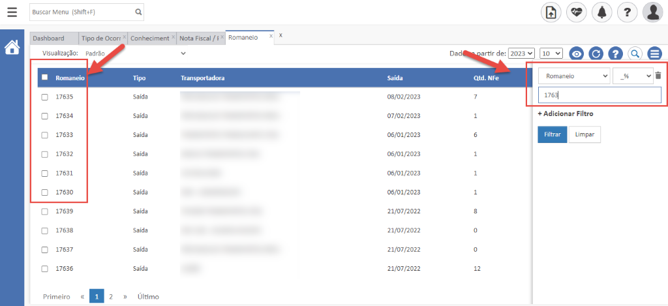668x306 pixels.
Task: Delete filter with trash icon
Action: point(658,76)
